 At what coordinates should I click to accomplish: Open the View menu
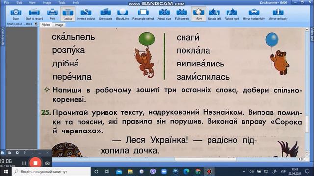(x=32, y=3)
